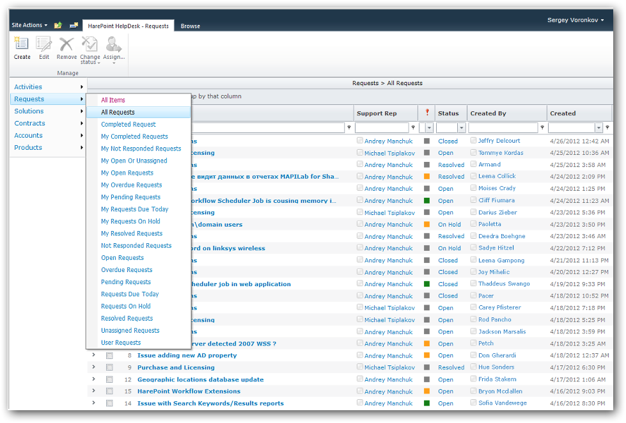Open Issue with Search Keywords/Results reports
The height and width of the screenshot is (423, 626).
(210, 403)
